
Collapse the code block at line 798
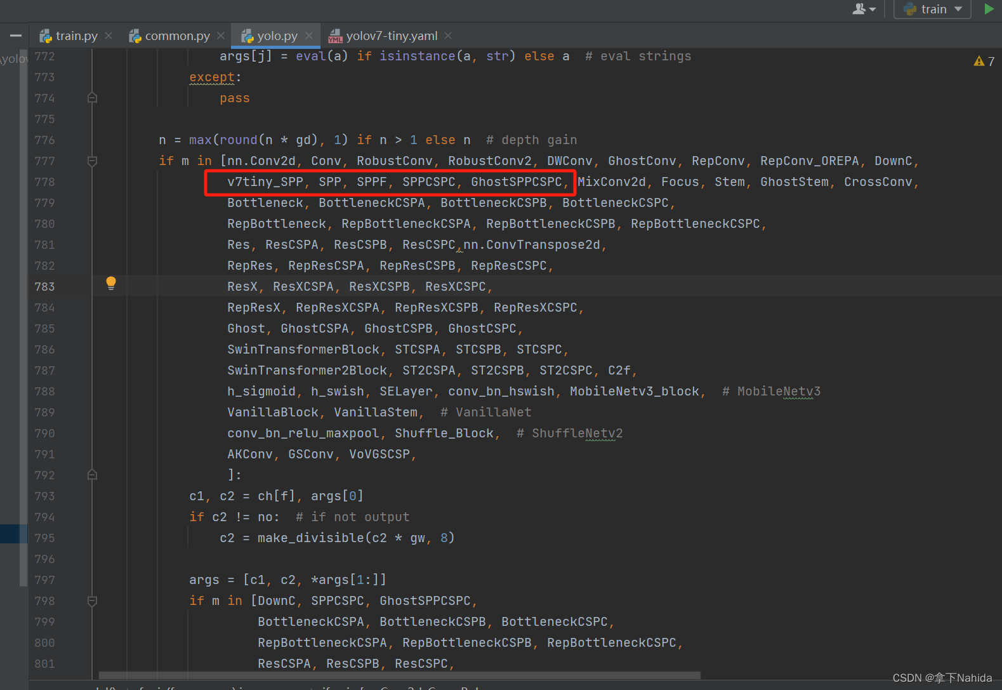click(92, 600)
